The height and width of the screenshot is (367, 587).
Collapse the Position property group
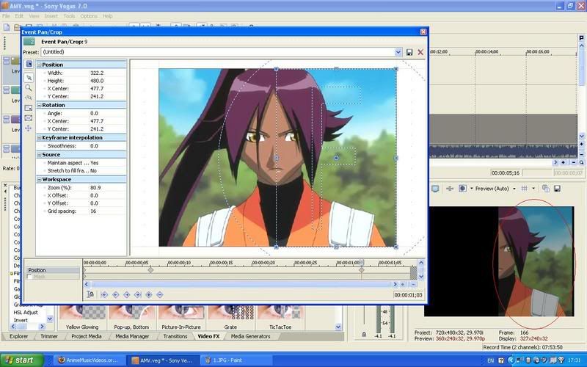(39, 65)
